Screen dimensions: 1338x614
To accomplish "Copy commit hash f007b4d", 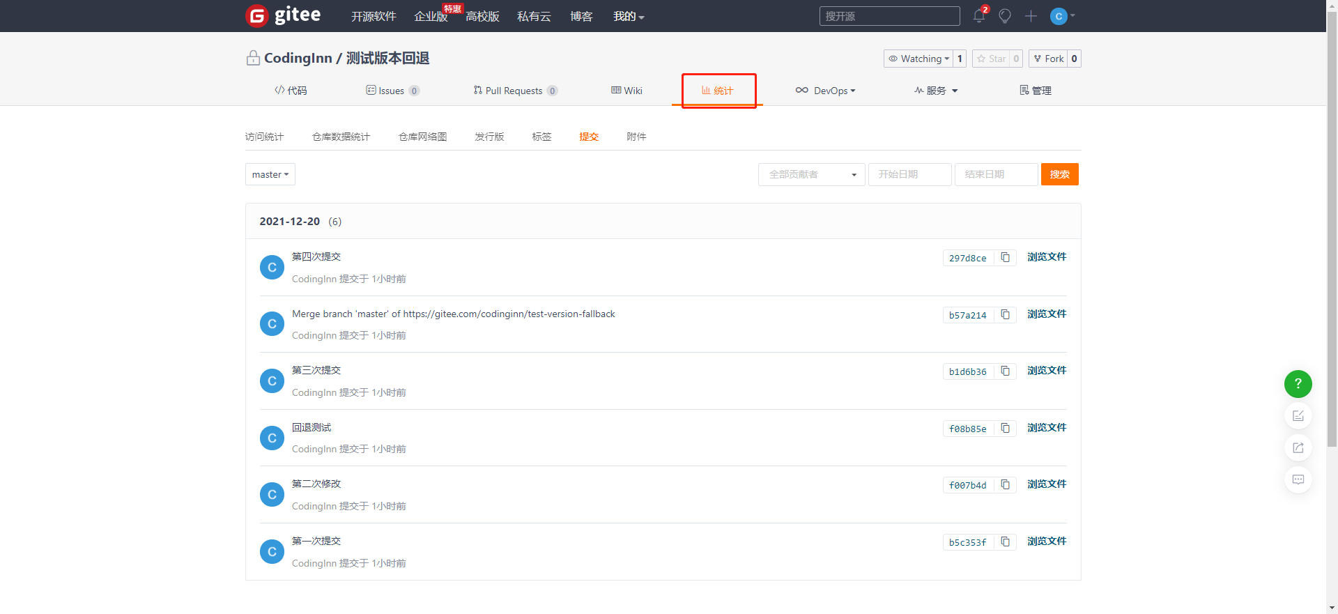I will point(1006,484).
